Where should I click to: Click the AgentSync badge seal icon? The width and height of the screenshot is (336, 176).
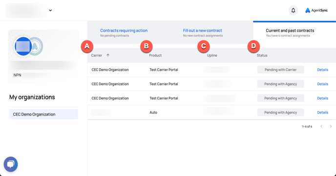37,46
